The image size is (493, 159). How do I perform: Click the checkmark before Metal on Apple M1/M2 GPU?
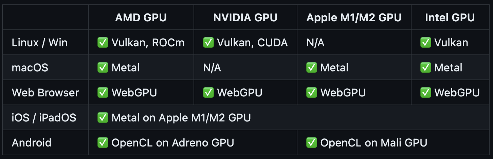[x=103, y=118]
